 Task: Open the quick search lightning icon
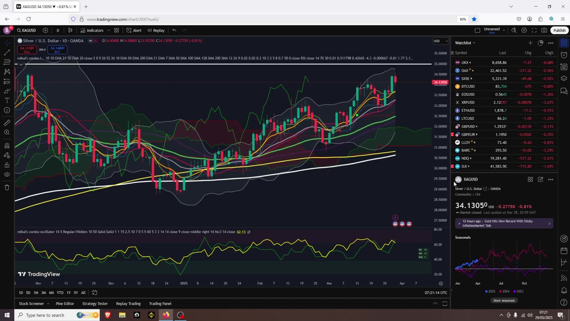point(514,30)
